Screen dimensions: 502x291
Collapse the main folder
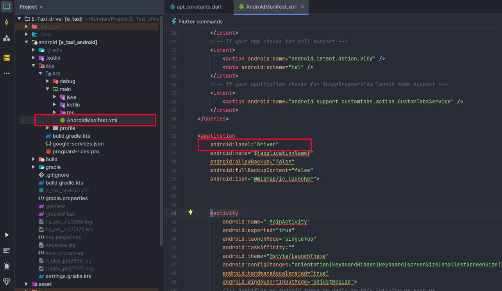pos(47,89)
